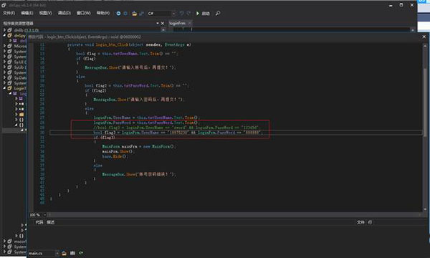
Task: Click the mainFrm.Show() line
Action: [x=118, y=151]
